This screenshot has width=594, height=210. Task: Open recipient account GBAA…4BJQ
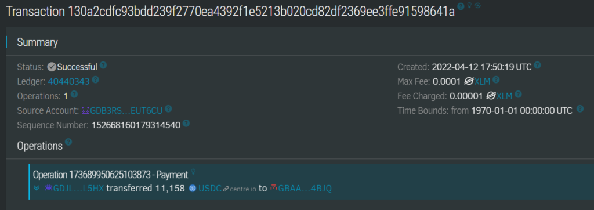click(301, 189)
